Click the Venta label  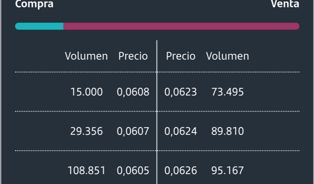click(285, 3)
